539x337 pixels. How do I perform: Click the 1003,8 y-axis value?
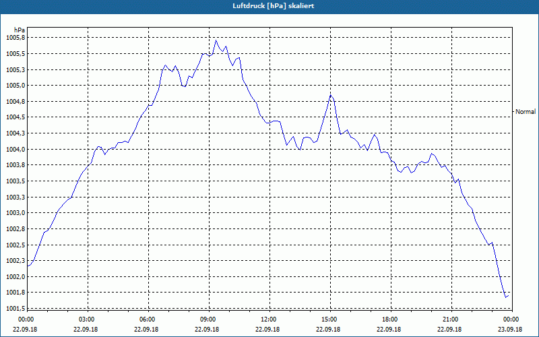(x=15, y=165)
